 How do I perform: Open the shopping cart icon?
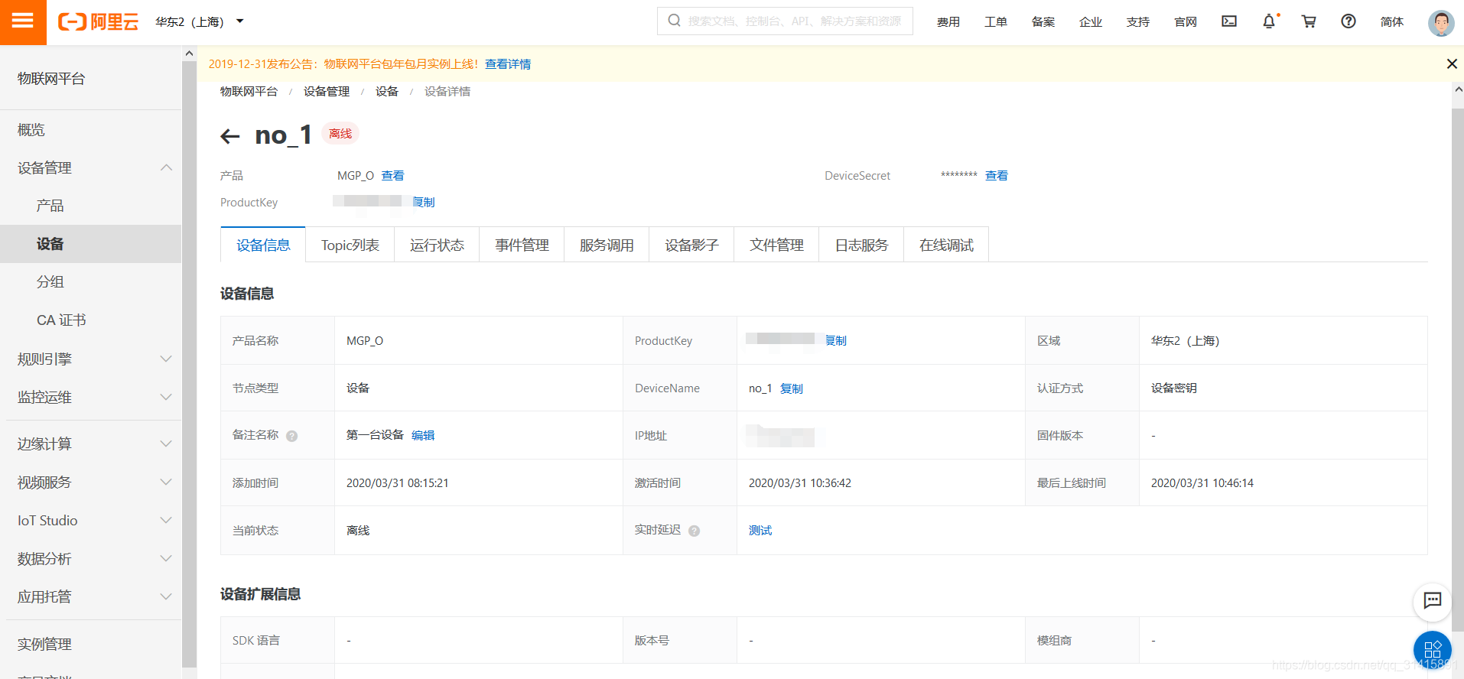tap(1309, 21)
